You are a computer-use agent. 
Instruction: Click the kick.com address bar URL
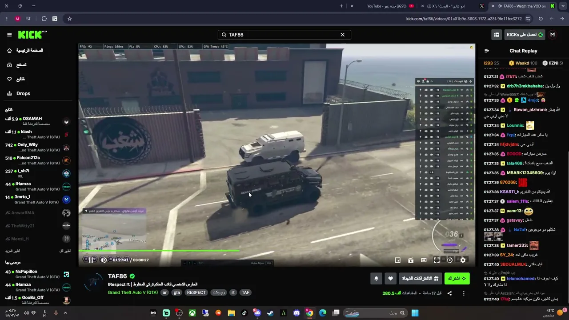tap(464, 19)
